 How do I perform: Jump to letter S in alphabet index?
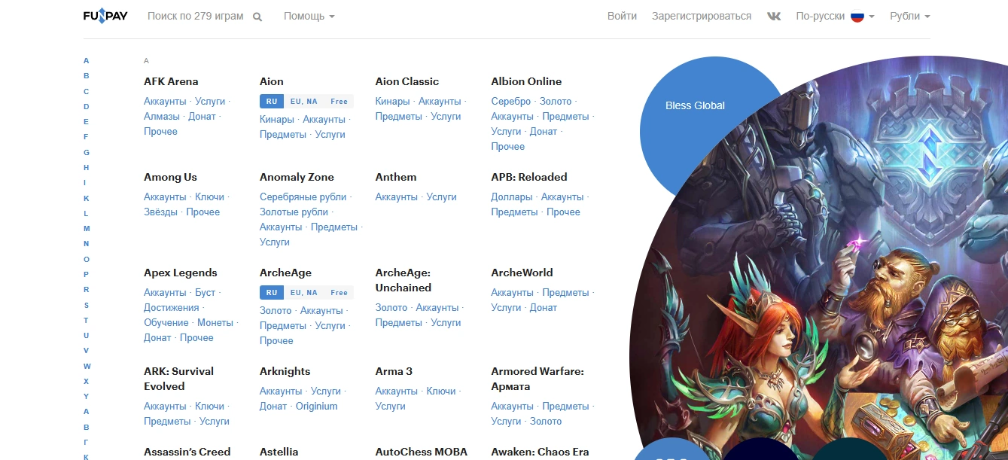[87, 305]
